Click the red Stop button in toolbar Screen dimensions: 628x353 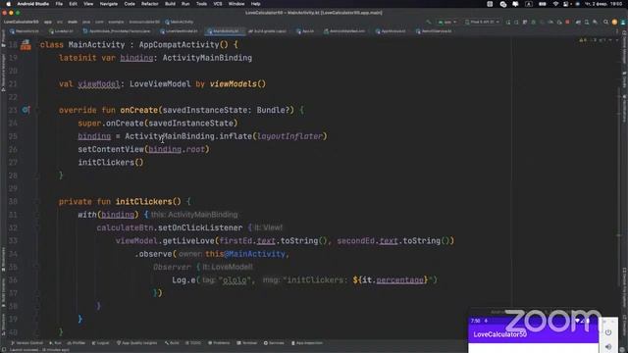click(567, 22)
